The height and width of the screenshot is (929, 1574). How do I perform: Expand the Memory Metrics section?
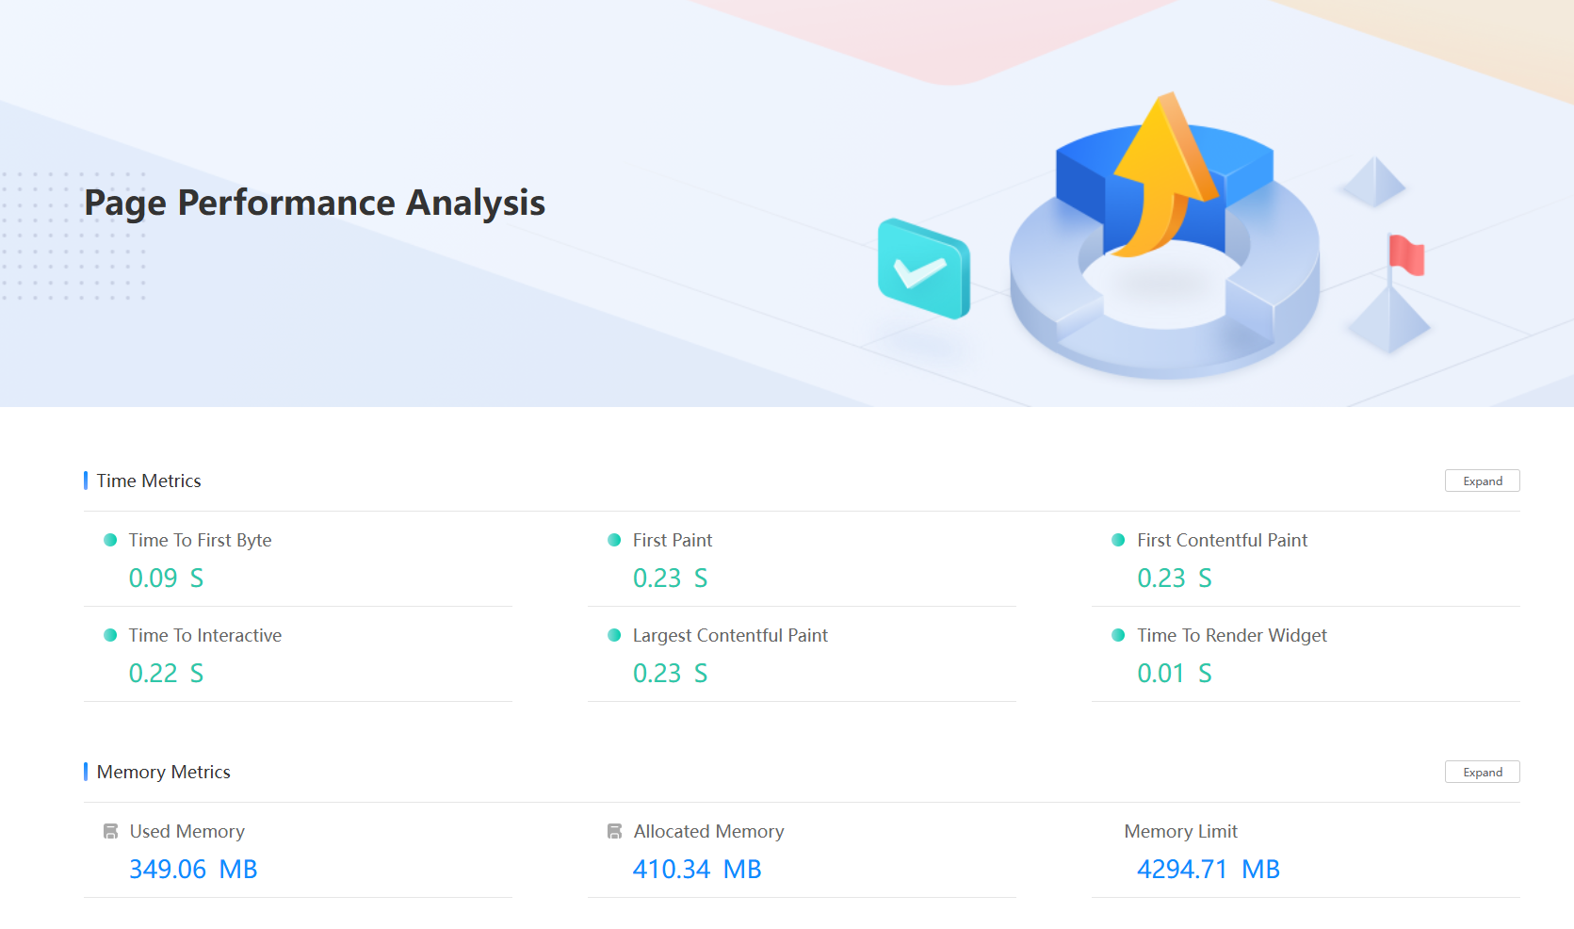click(x=1482, y=772)
